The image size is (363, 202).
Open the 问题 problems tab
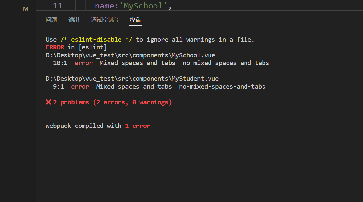pos(51,20)
